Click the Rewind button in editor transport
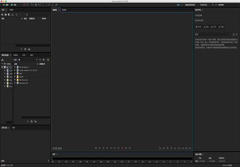 click(x=111, y=148)
